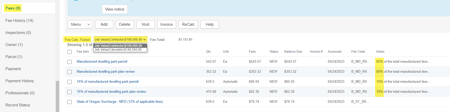Click the sidebar vertical scrollbar

pos(57,96)
